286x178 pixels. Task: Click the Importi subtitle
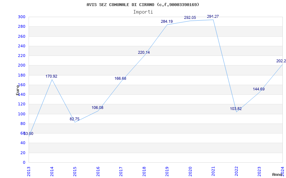143,12
